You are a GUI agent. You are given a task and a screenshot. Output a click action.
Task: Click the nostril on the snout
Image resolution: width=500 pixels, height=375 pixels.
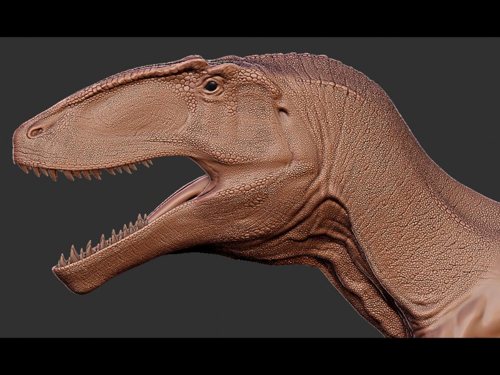coord(36,131)
